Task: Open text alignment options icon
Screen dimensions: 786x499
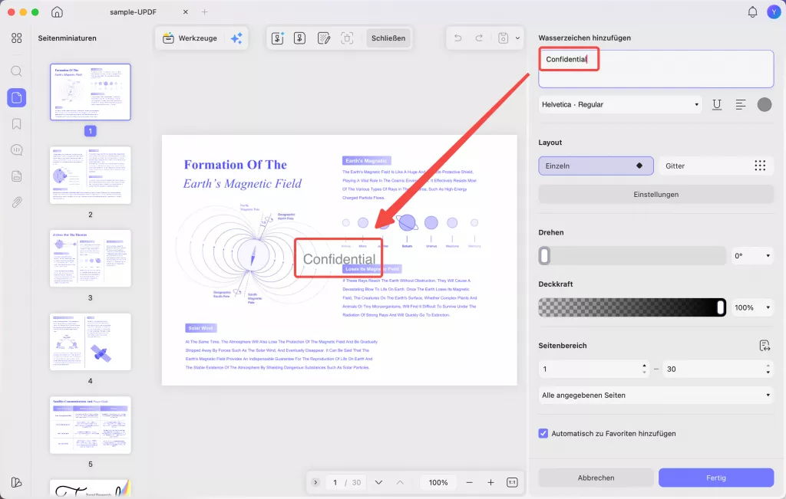Action: [x=741, y=104]
